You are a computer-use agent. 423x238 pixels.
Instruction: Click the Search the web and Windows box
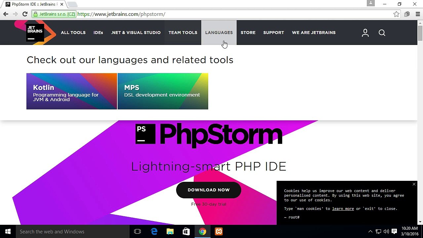coord(73,232)
